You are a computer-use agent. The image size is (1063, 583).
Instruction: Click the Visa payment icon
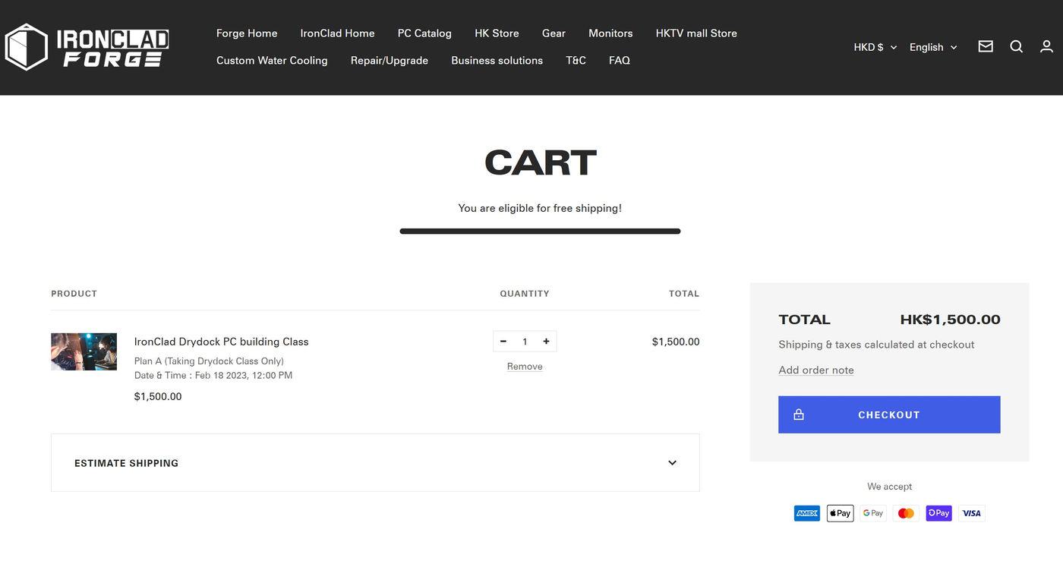[972, 513]
